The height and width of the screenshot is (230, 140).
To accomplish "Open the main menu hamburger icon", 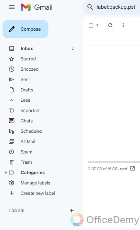I will (12, 7).
